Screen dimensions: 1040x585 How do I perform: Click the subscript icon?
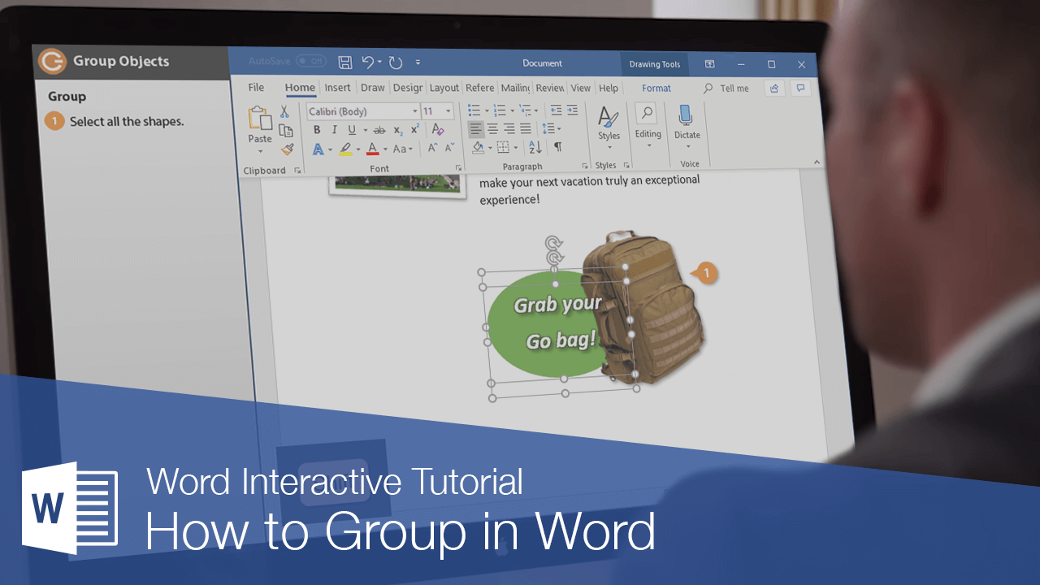click(x=398, y=130)
